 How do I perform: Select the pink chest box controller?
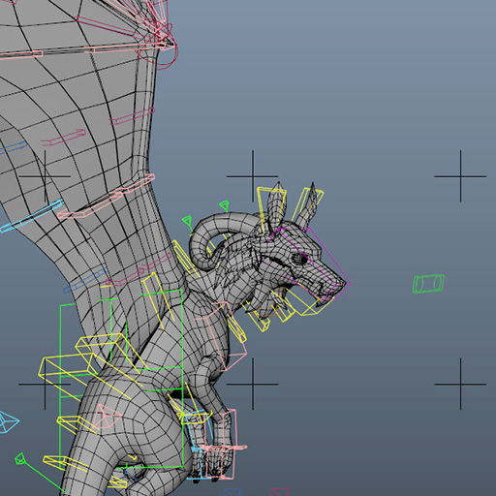(x=222, y=336)
